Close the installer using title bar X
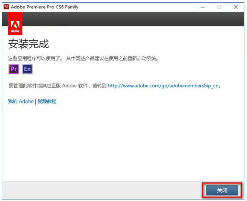 (x=236, y=7)
